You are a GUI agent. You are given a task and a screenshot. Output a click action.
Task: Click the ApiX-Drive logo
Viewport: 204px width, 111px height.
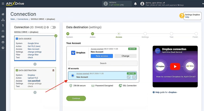[15, 3]
